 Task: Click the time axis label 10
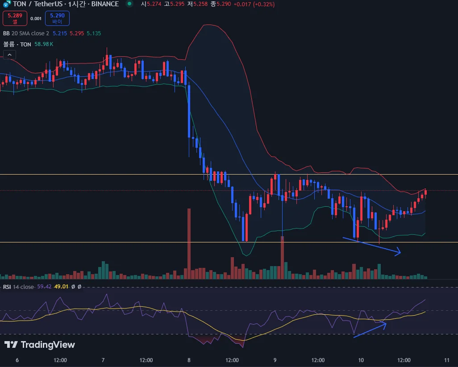[x=361, y=360]
